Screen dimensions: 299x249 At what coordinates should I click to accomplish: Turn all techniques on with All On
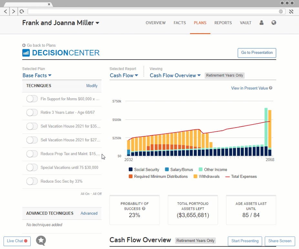[x=85, y=194]
